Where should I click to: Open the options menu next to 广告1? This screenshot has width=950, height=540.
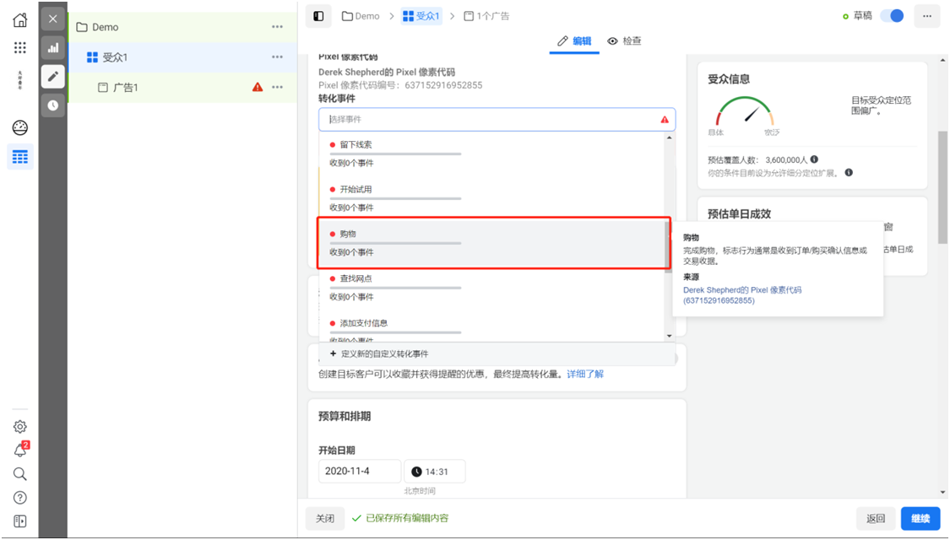277,87
